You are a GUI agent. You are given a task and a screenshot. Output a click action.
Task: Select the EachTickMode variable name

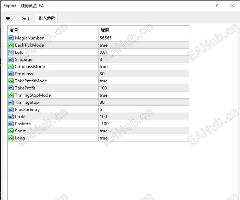(x=29, y=45)
